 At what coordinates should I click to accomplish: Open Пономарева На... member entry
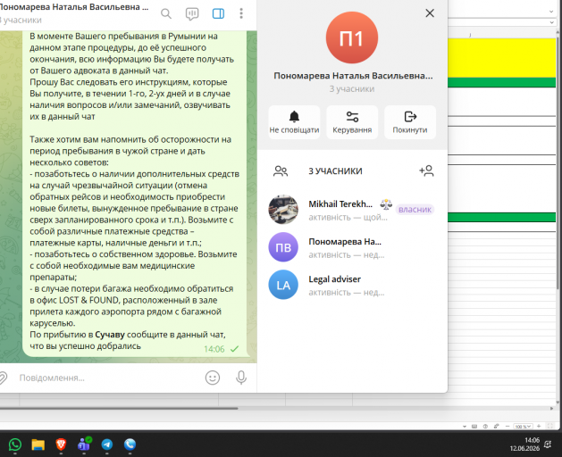(x=352, y=247)
